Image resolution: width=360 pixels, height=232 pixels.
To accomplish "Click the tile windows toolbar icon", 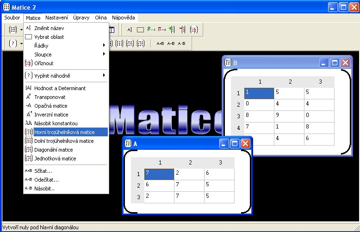I will 112,30.
